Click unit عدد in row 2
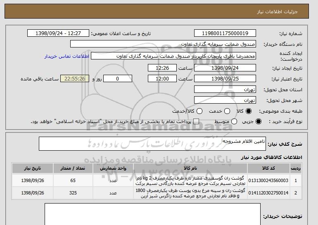 coord(113,193)
